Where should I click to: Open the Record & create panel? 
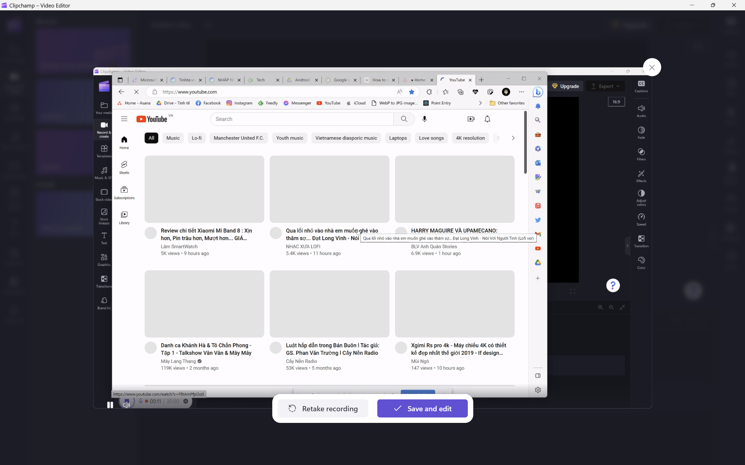pos(104,129)
